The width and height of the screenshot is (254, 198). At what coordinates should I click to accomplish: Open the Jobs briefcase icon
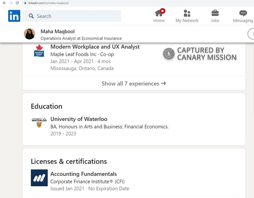215,13
